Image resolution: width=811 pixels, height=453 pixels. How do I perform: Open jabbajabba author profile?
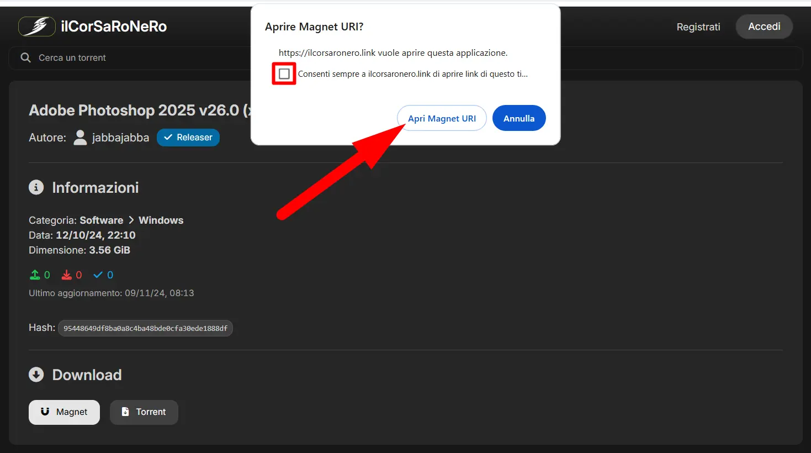tap(120, 138)
